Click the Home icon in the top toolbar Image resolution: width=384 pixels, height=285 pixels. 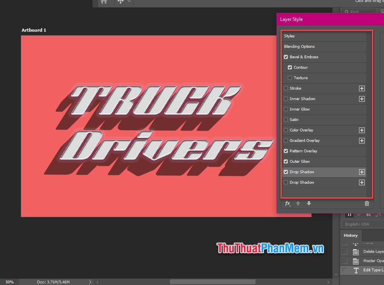[104, 2]
